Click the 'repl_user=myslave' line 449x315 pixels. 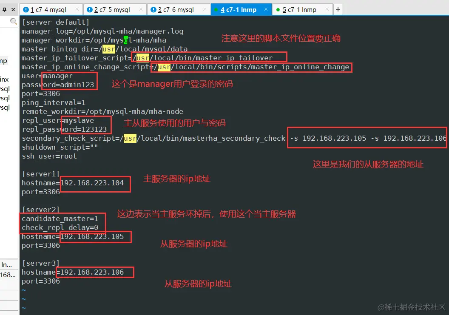tap(58, 121)
